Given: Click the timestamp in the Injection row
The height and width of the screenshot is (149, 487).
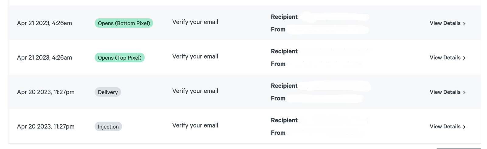Looking at the screenshot, I should 46,127.
